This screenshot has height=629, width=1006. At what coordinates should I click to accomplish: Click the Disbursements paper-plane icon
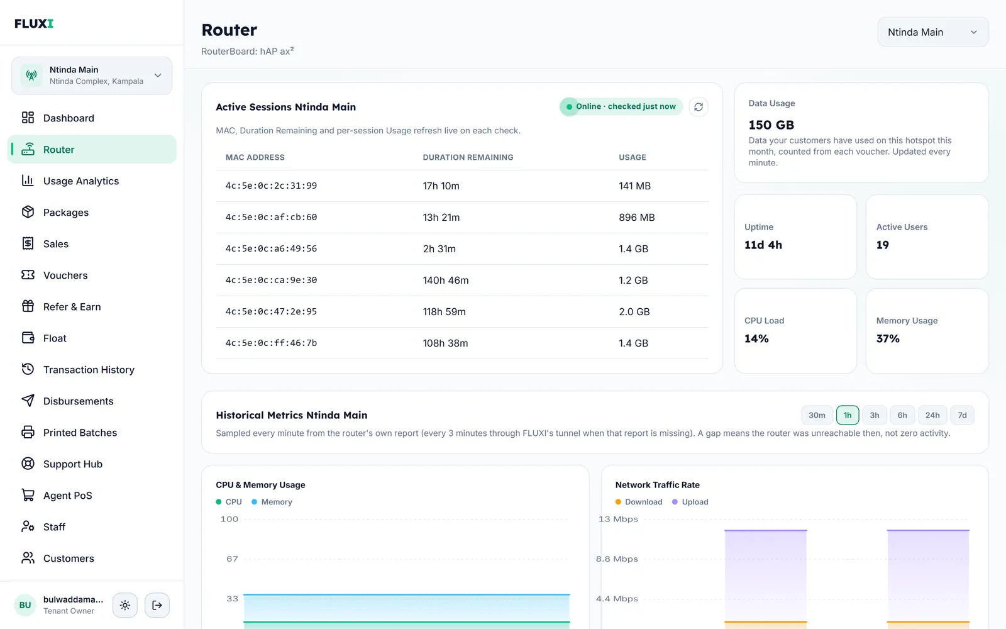pos(28,401)
